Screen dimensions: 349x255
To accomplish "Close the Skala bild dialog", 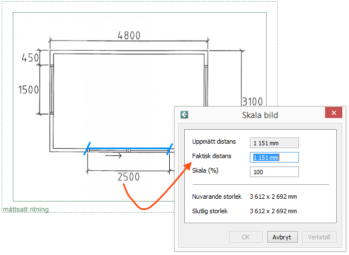I will pos(333,112).
